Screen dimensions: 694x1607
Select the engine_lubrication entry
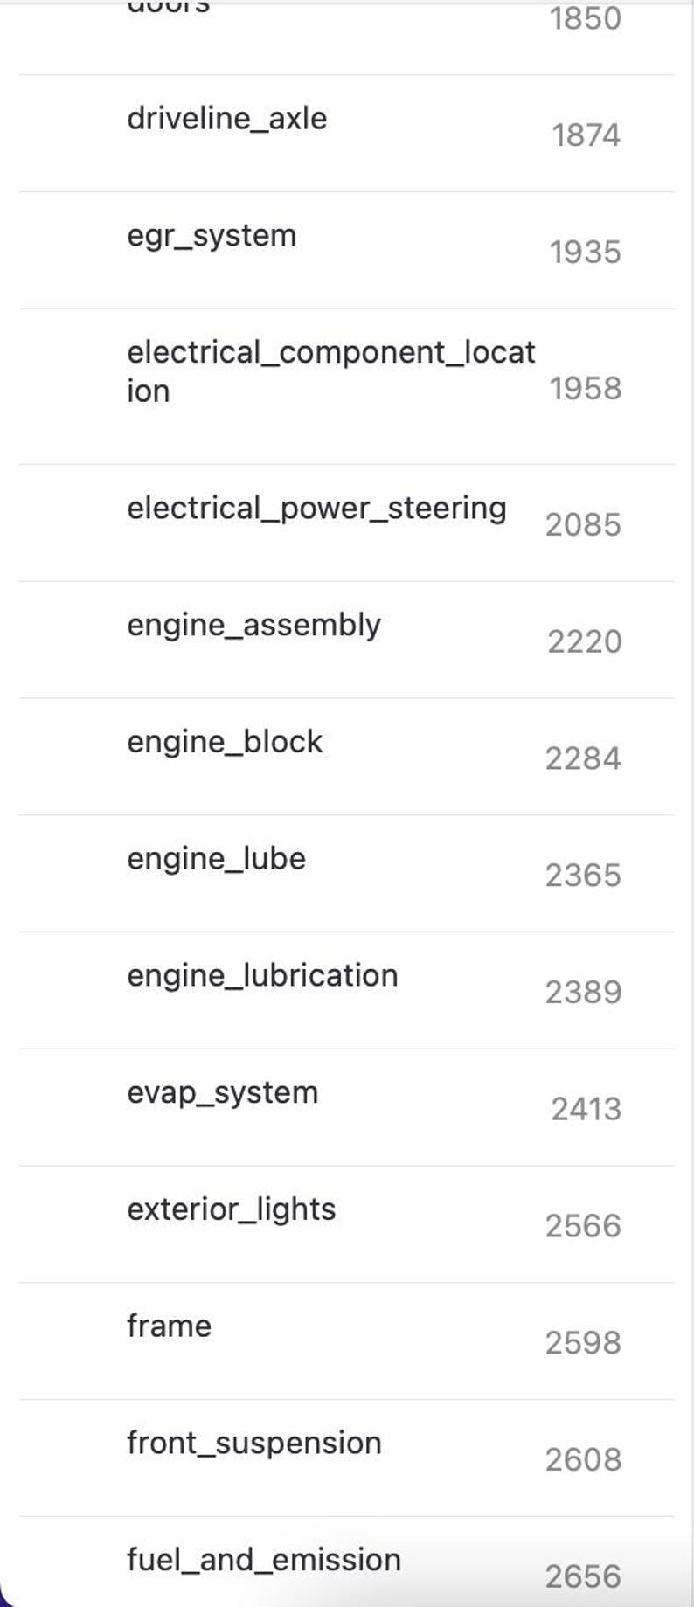coord(262,976)
